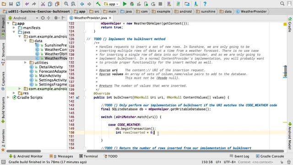Click the yellow warning indicator above scrollbar
The image size is (293, 165).
[285, 24]
